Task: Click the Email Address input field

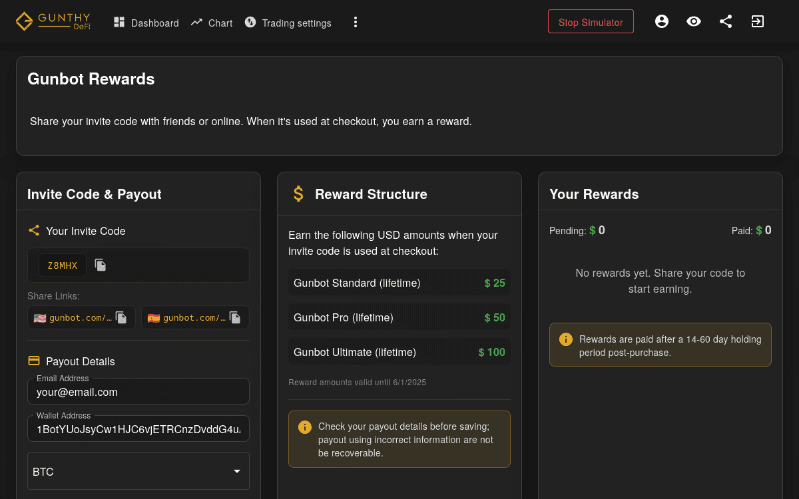Action: coord(138,391)
